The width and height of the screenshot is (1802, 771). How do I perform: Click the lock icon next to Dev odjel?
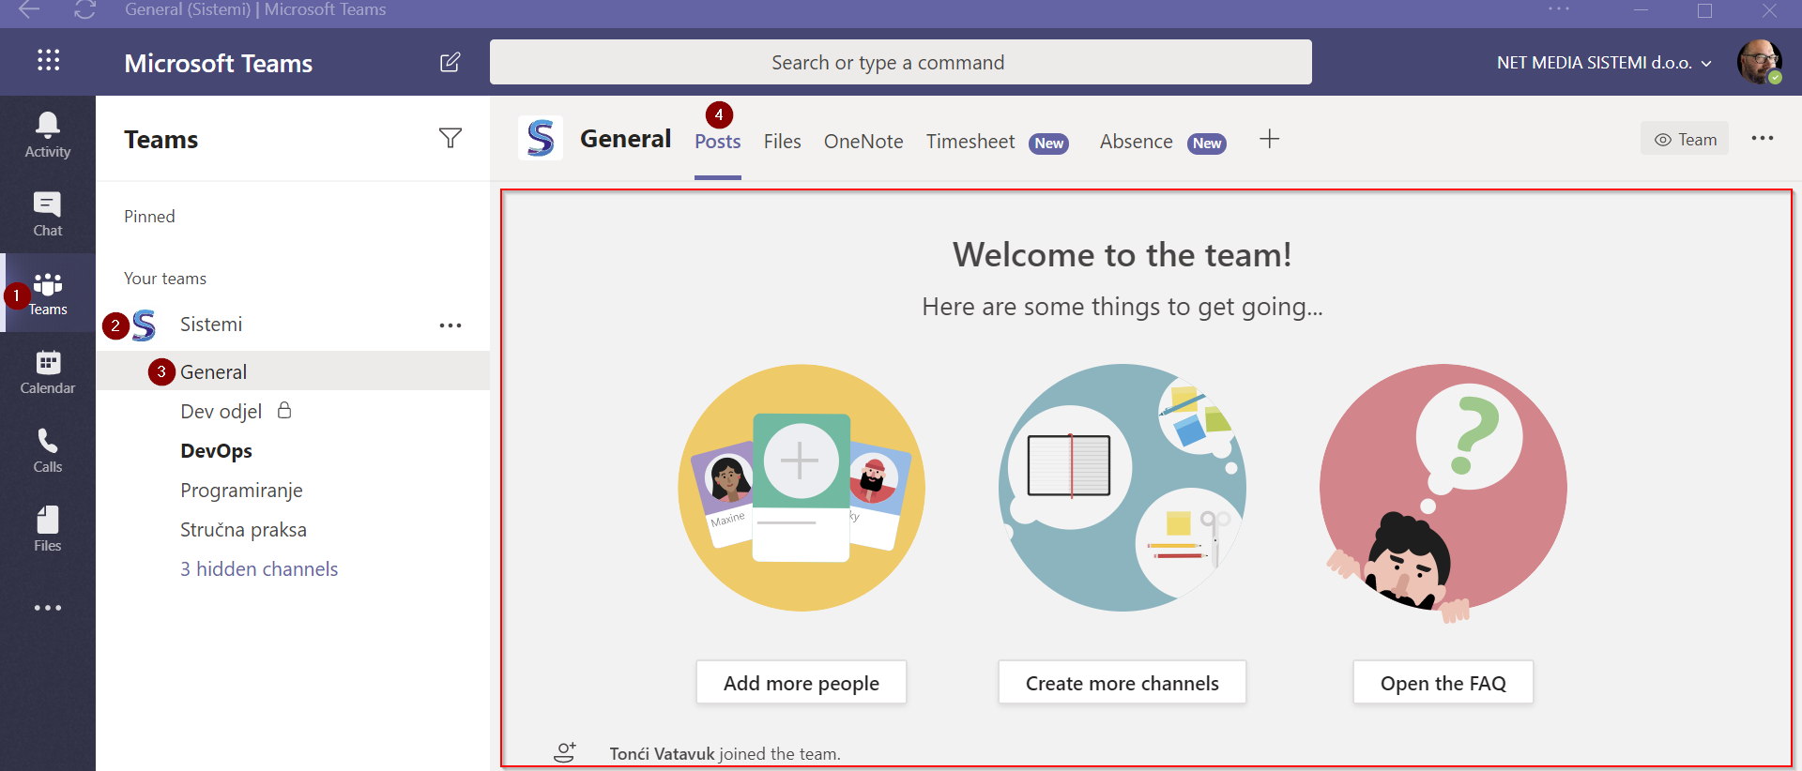[284, 411]
